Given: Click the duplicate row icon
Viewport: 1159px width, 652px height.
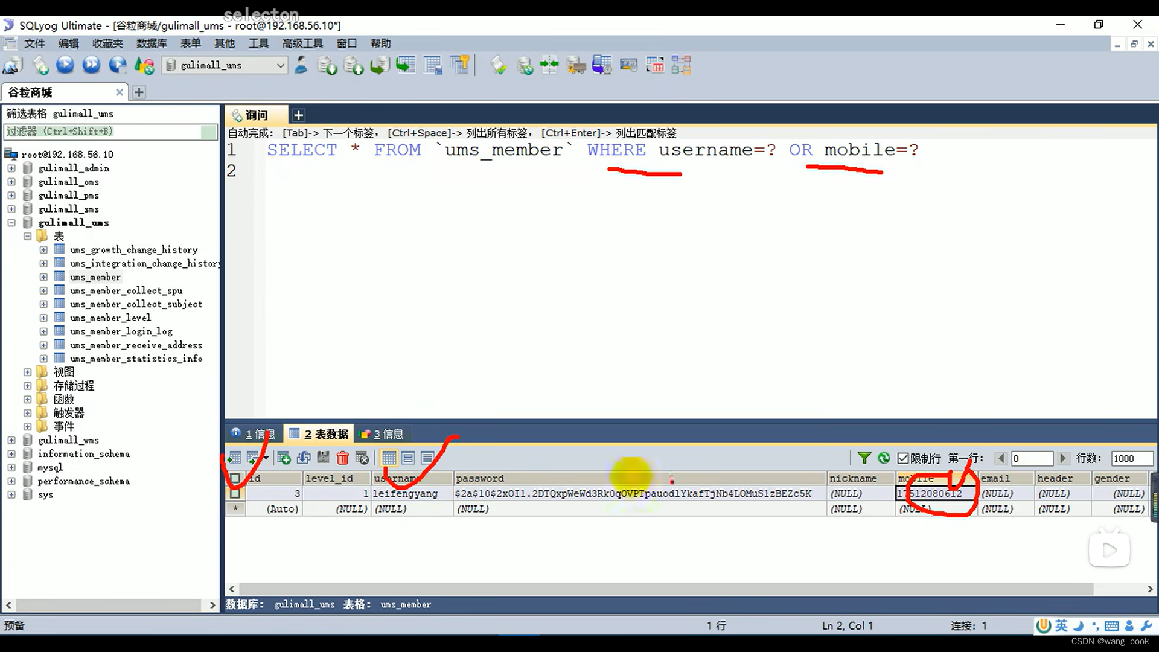Looking at the screenshot, I should pyautogui.click(x=304, y=458).
